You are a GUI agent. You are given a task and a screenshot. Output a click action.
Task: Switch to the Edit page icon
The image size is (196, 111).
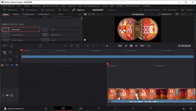point(81,108)
